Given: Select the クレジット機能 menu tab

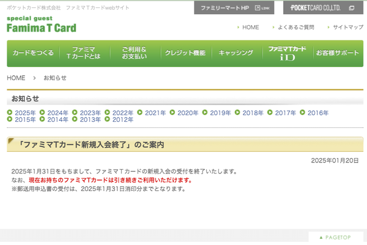Looking at the screenshot, I should (185, 53).
